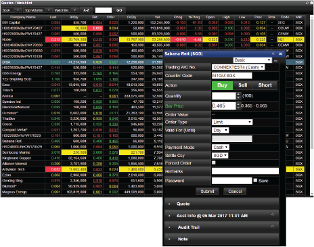Click the pin icon in Sabana Reit title bar
The width and height of the screenshot is (314, 247).
(x=273, y=53)
